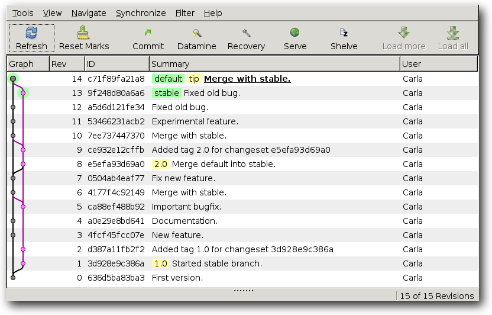Click graph node of revision 9
Viewport: 492px width, 315px height.
[x=23, y=150]
